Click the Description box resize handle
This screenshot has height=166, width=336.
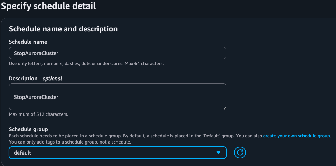[x=224, y=108]
